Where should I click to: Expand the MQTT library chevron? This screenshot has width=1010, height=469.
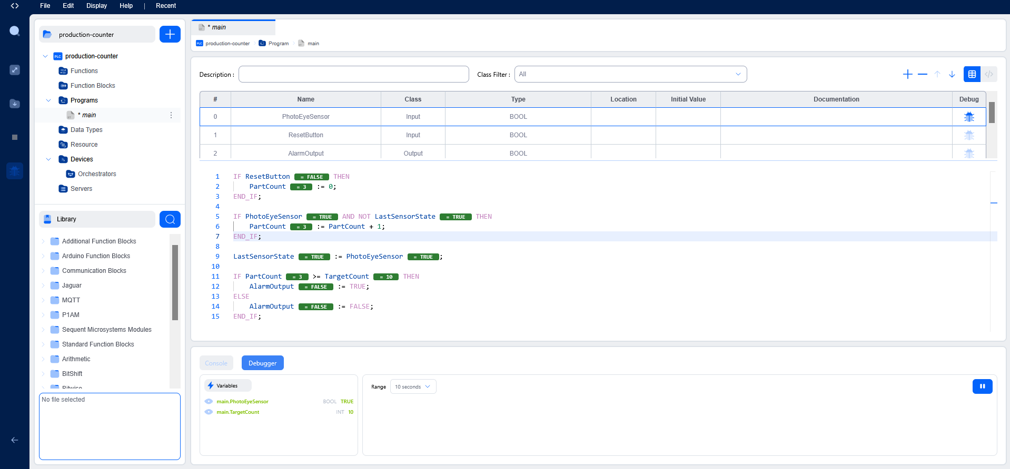coord(43,300)
